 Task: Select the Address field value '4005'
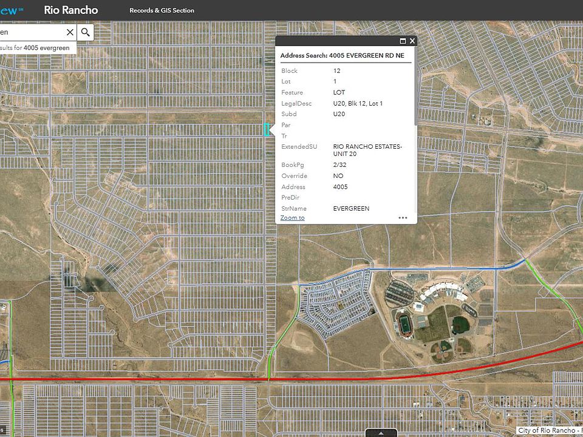(340, 186)
